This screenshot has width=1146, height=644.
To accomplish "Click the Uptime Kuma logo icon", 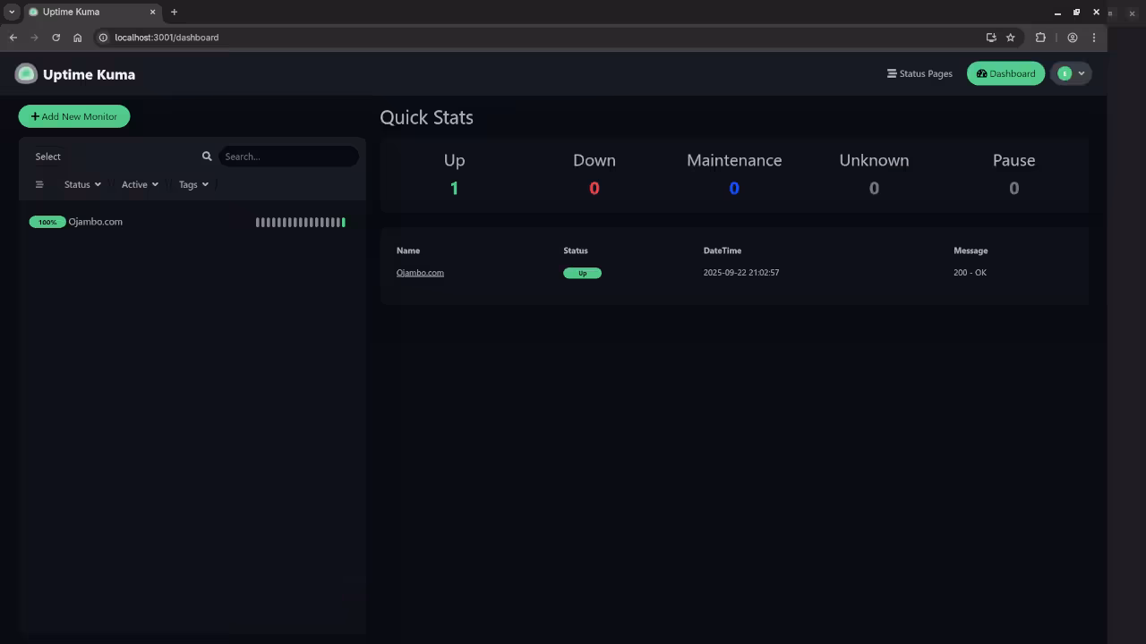I will (26, 74).
